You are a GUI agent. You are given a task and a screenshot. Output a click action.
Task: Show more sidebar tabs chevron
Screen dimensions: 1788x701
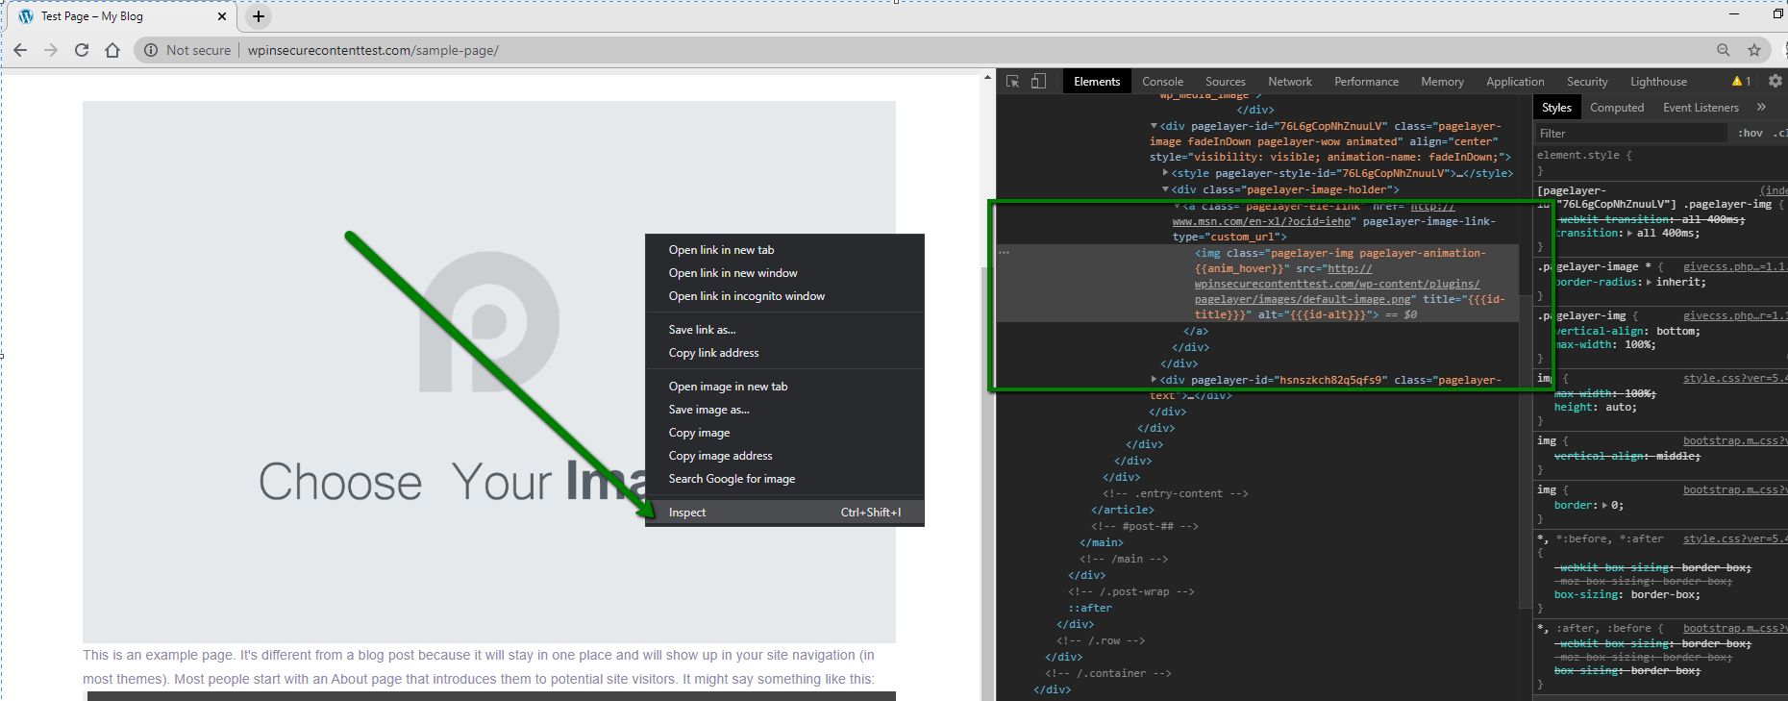click(x=1761, y=108)
